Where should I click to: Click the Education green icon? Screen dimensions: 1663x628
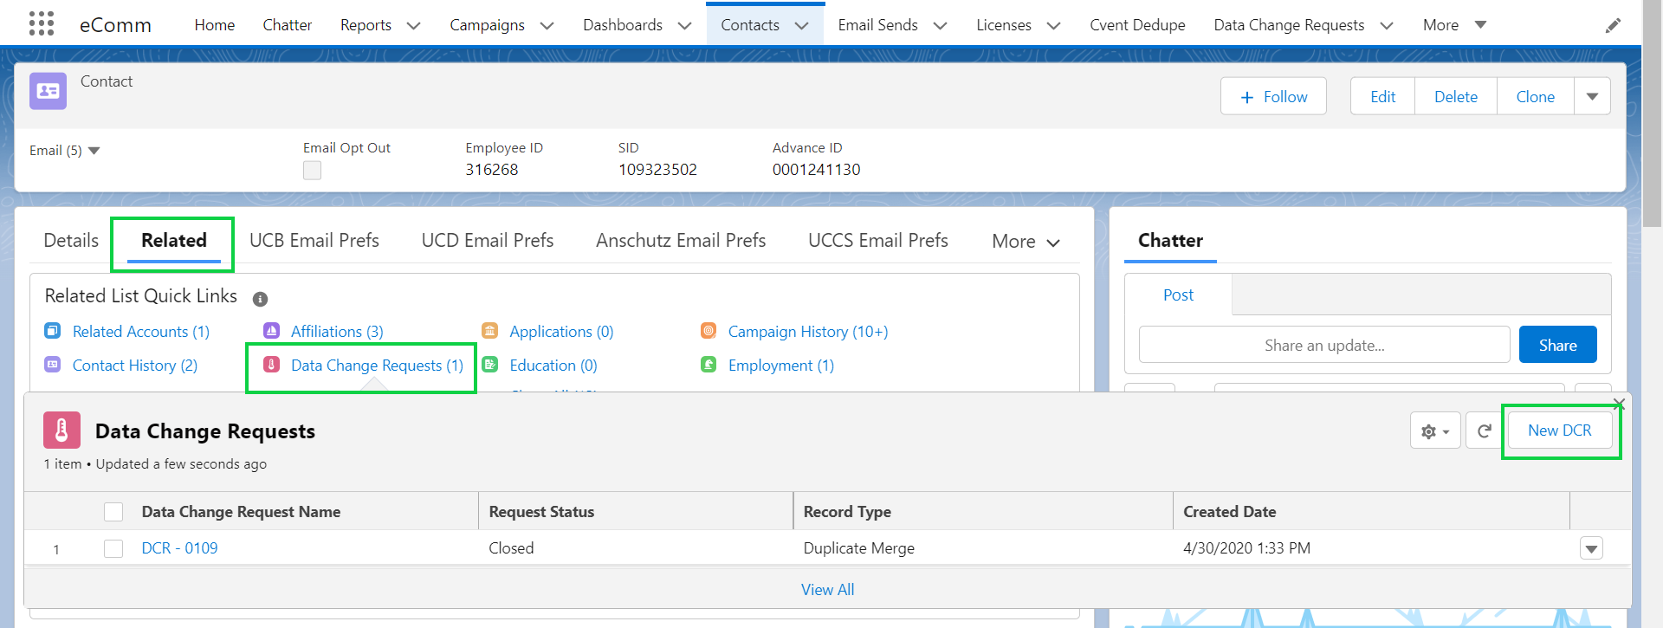(x=490, y=365)
